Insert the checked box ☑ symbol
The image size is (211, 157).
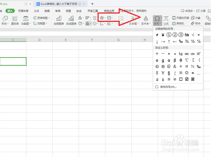(x=187, y=79)
